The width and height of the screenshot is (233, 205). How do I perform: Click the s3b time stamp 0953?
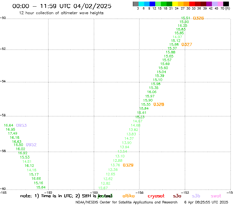click(21, 125)
